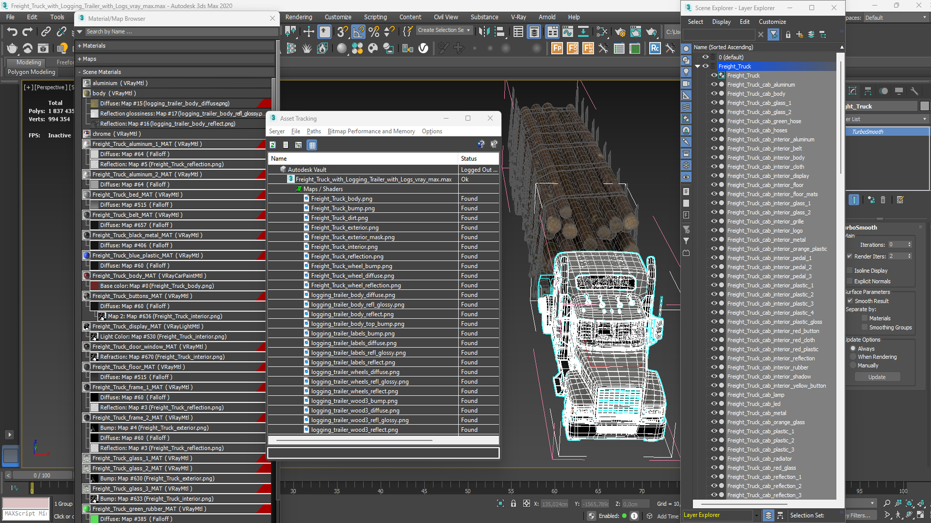Toggle the Angle Snap tool
Screen dimensions: 931x523
click(x=358, y=32)
